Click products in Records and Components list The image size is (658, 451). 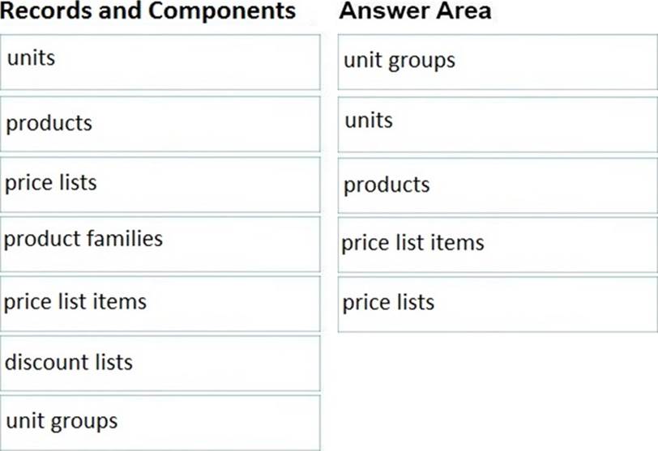[160, 124]
